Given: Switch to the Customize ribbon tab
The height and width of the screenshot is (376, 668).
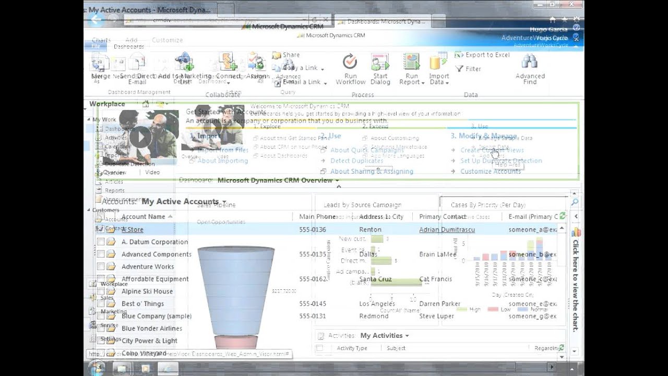Looking at the screenshot, I should point(167,40).
